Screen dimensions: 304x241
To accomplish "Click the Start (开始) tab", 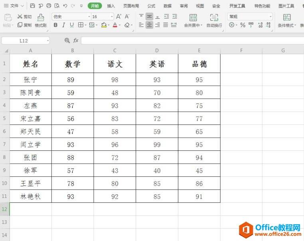I will [x=95, y=6].
